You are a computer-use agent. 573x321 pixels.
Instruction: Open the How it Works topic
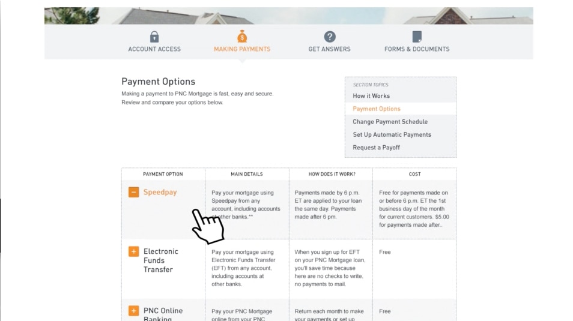point(371,96)
